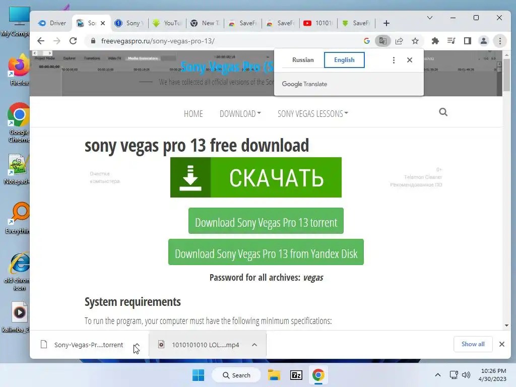This screenshot has height=387, width=516.
Task: Click the network tray icon
Action: click(454, 375)
